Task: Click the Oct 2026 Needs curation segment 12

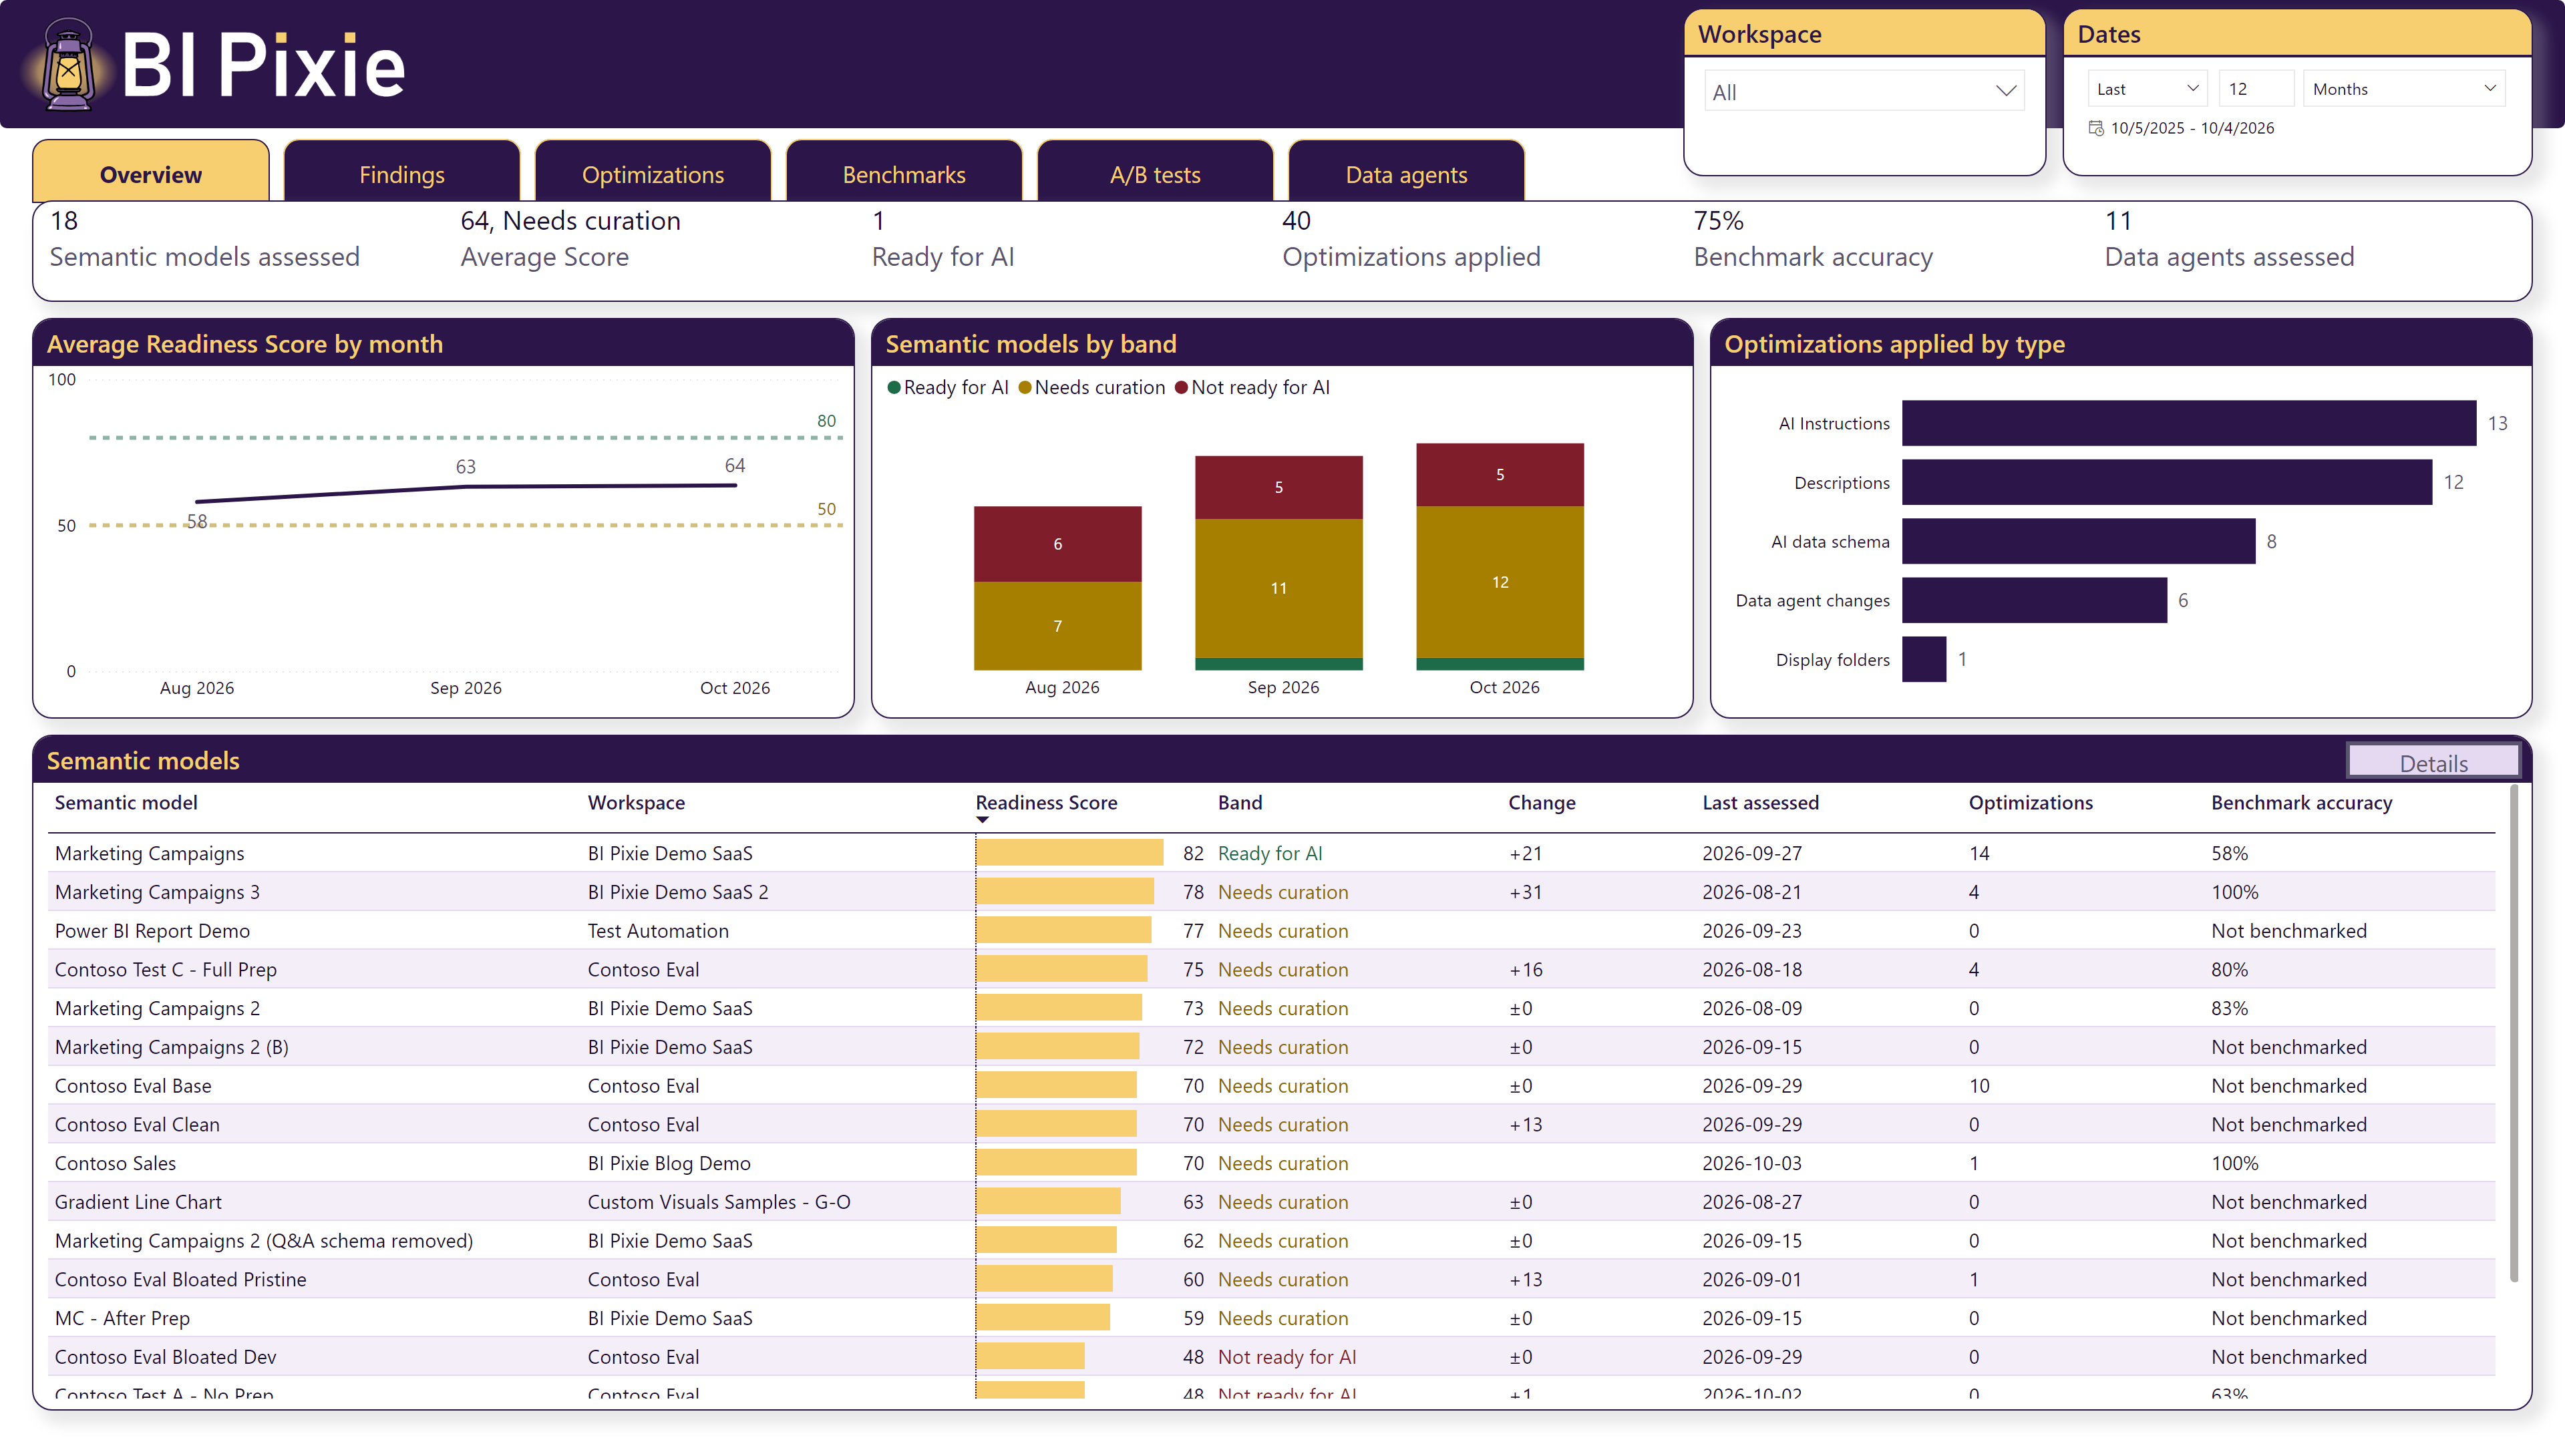Action: coord(1499,582)
